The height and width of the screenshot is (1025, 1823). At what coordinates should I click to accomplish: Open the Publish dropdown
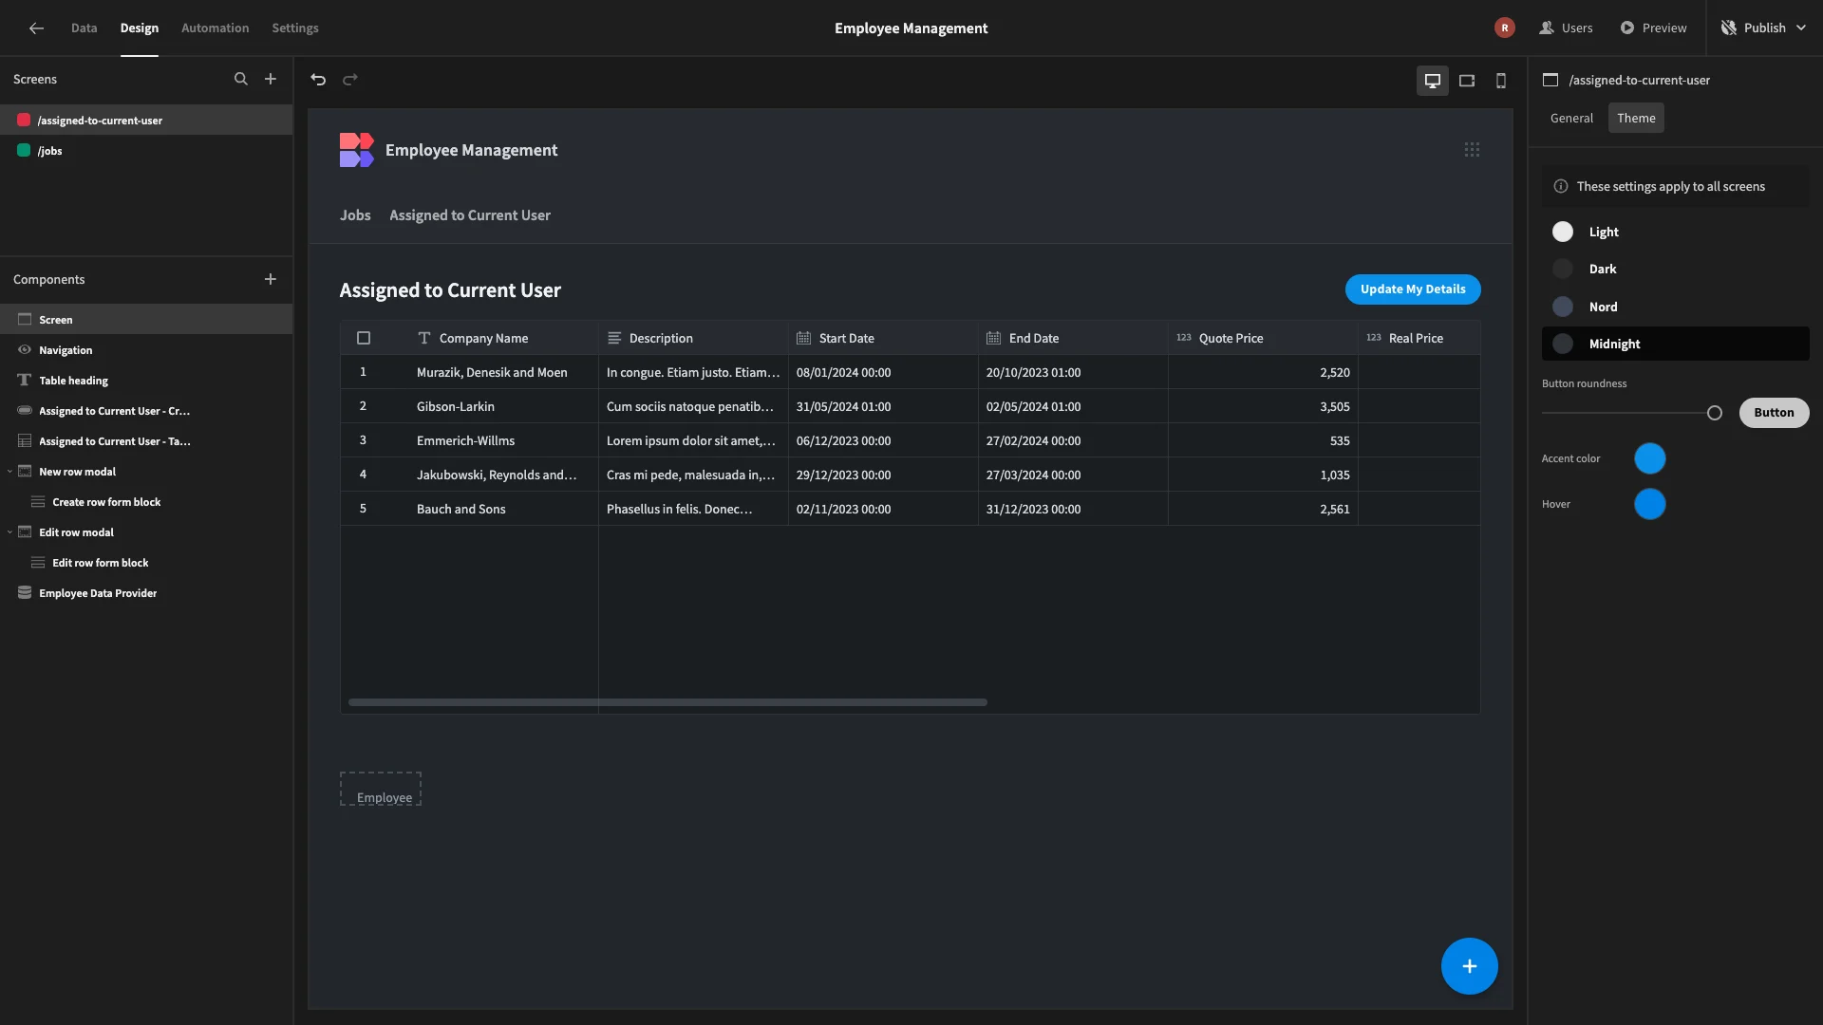click(x=1763, y=28)
